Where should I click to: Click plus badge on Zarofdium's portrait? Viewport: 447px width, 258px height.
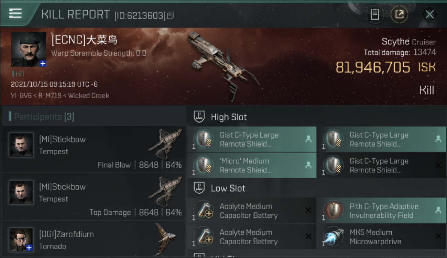(x=30, y=248)
